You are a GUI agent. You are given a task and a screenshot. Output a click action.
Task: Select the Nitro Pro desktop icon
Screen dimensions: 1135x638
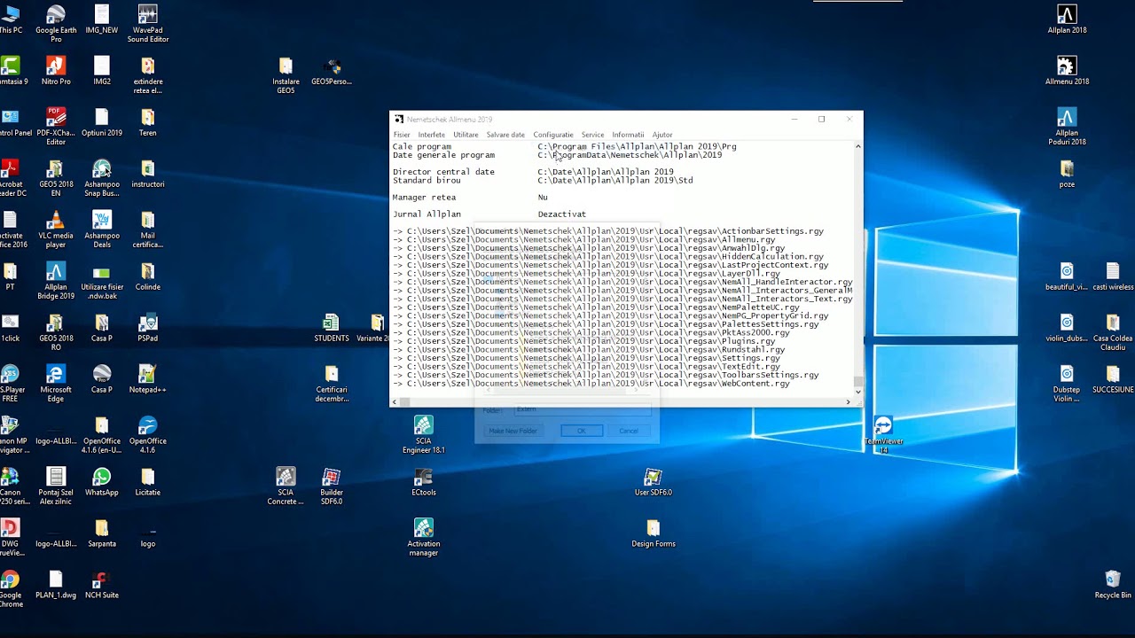pyautogui.click(x=56, y=71)
